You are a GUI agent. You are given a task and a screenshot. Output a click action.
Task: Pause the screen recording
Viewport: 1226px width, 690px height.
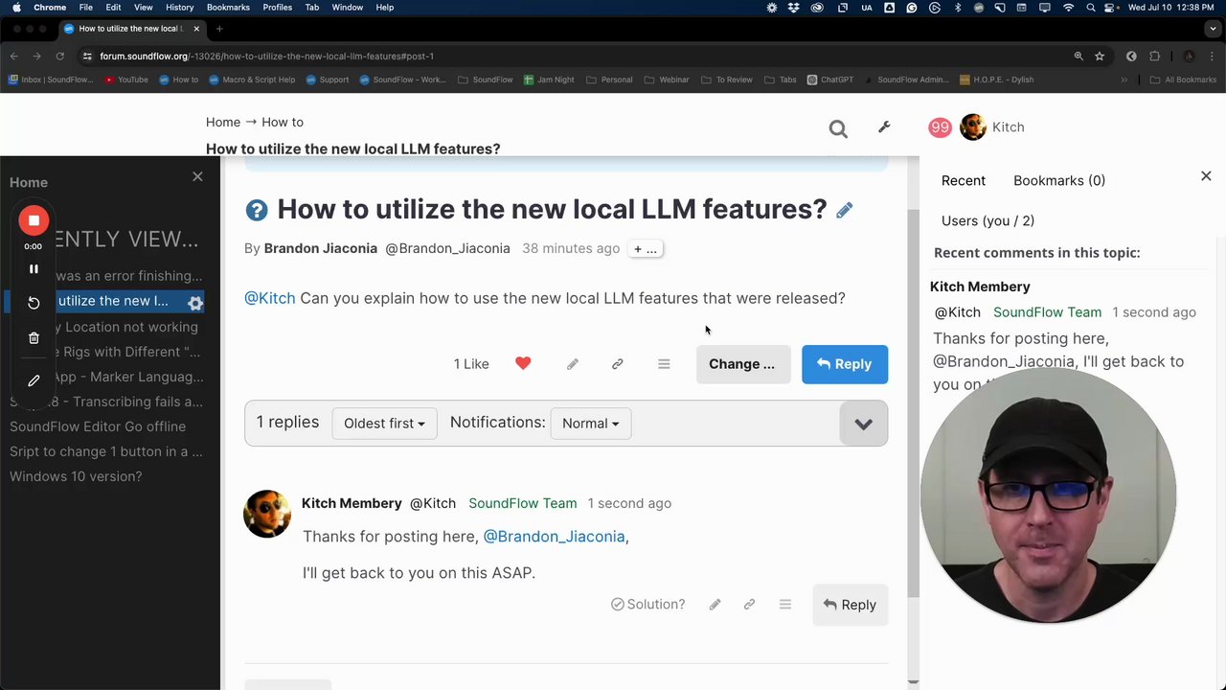(34, 269)
